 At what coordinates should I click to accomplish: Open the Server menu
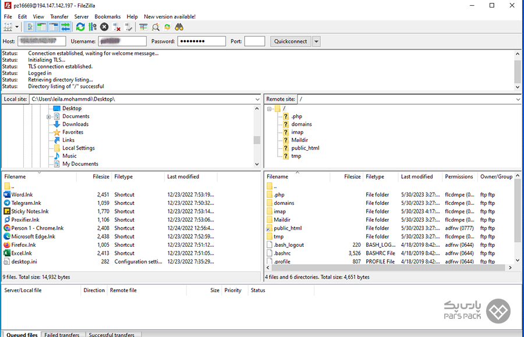(x=81, y=16)
